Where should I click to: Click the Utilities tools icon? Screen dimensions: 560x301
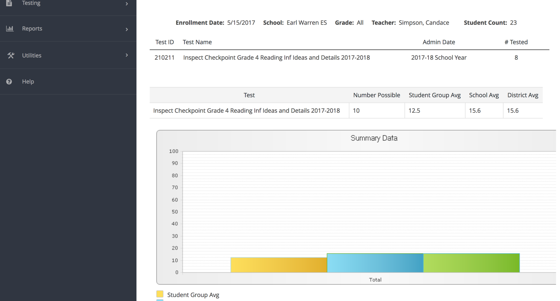pos(11,55)
